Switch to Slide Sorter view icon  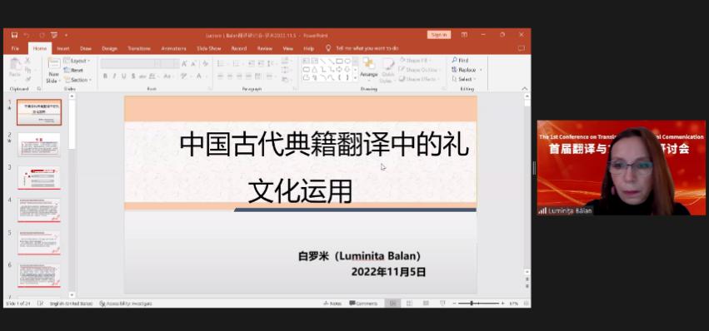tap(409, 304)
